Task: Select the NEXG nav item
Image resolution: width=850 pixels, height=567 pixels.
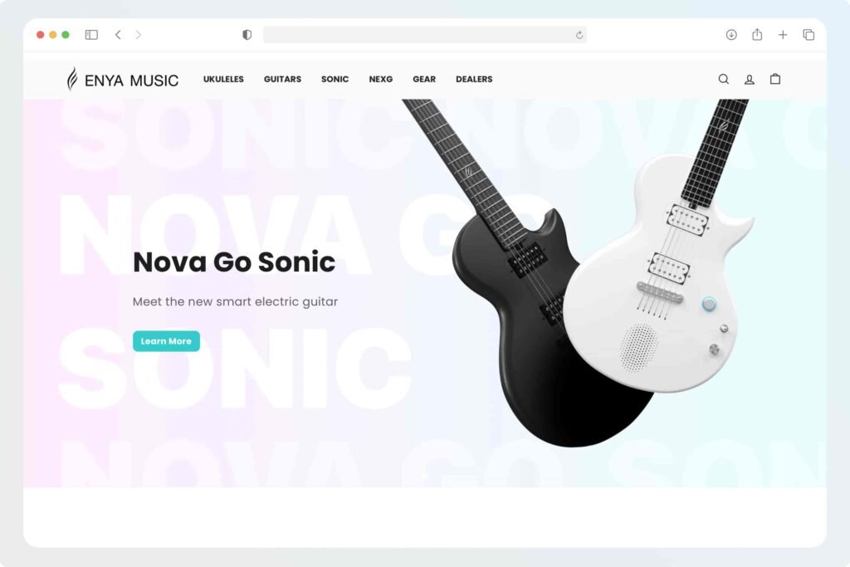Action: (380, 79)
